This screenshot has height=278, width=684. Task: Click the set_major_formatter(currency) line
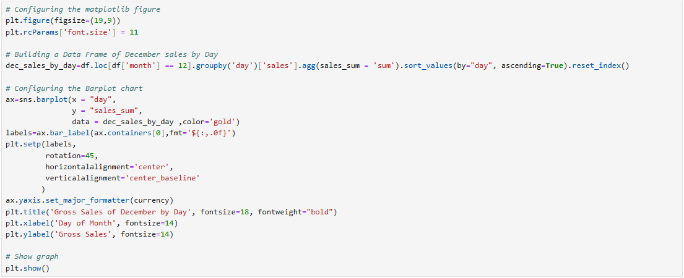(89, 201)
